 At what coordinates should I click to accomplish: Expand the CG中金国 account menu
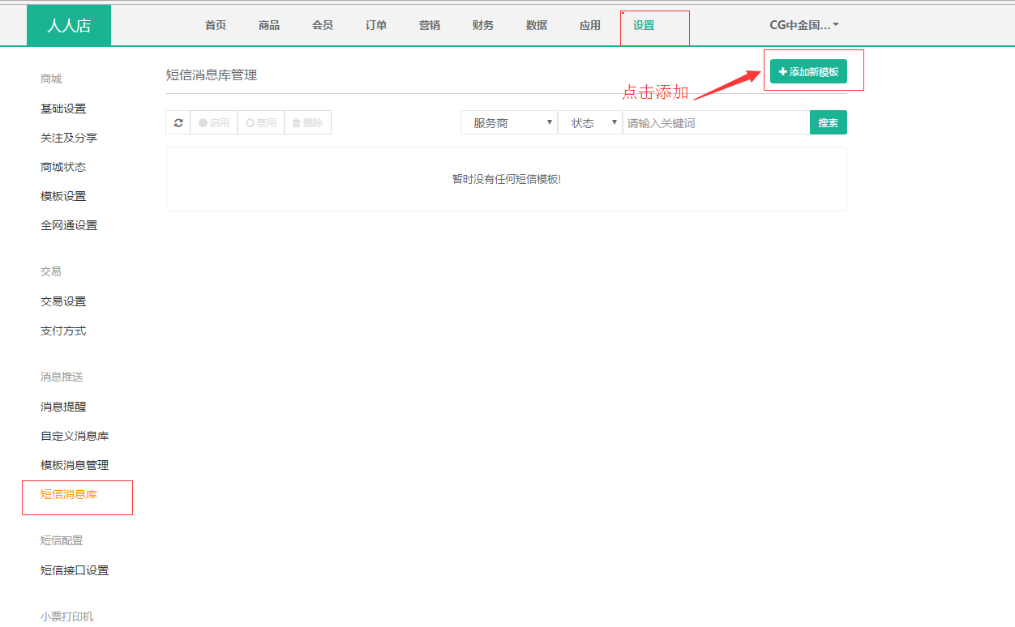(803, 25)
